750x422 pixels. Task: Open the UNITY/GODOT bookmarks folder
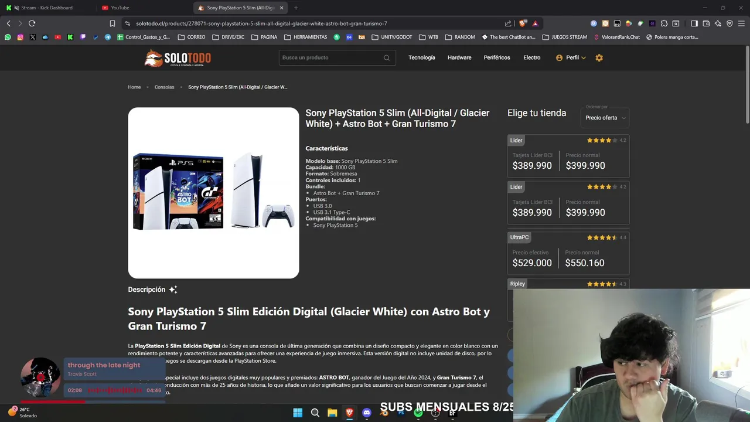coord(392,37)
